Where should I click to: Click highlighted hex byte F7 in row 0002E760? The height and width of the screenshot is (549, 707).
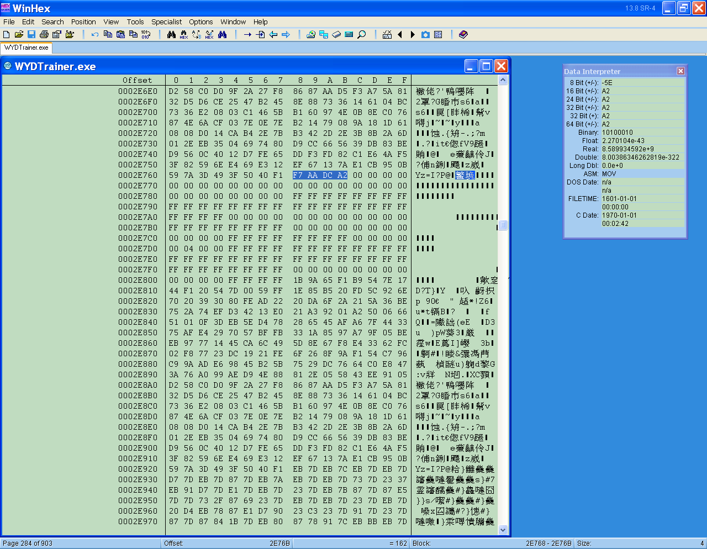(x=298, y=175)
